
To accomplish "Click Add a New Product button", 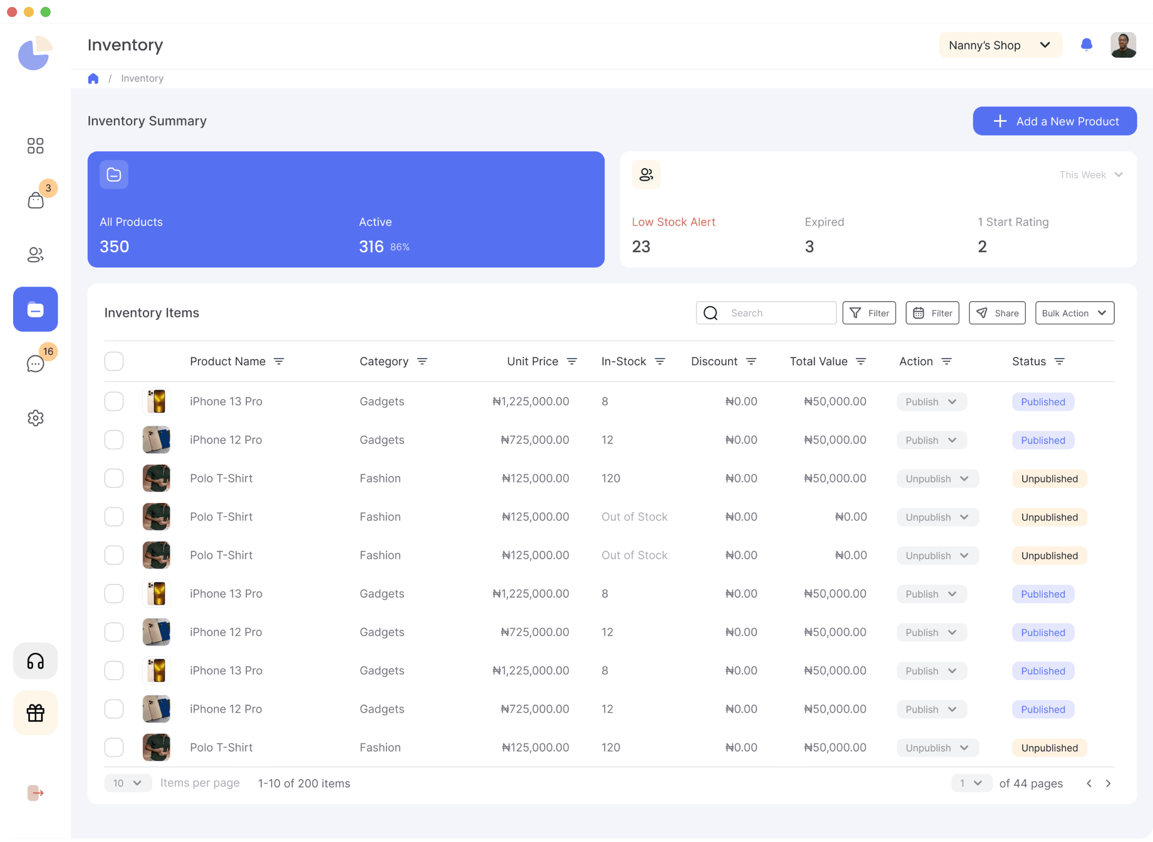I will (x=1054, y=121).
